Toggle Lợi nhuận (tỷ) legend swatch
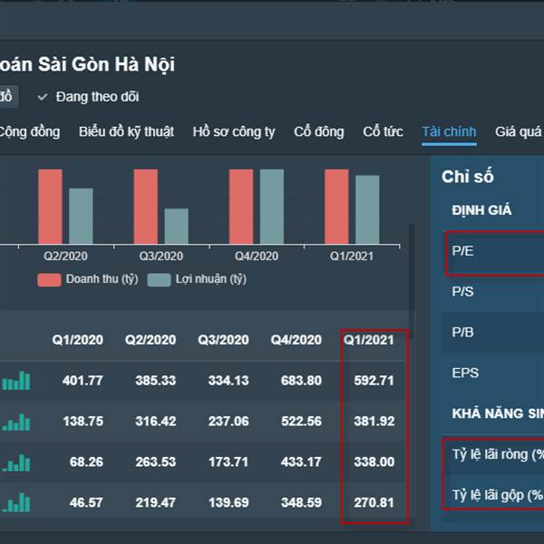544x544 pixels. [159, 279]
